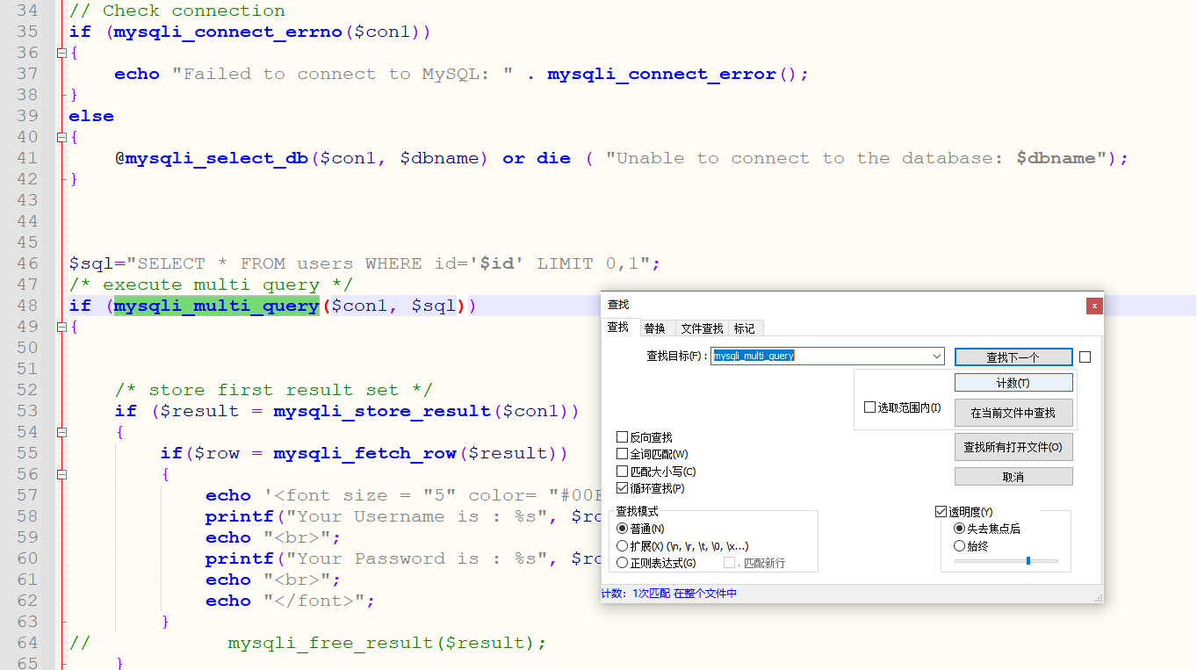Click the highlighted mysqli_multi_query in line 48

[216, 306]
